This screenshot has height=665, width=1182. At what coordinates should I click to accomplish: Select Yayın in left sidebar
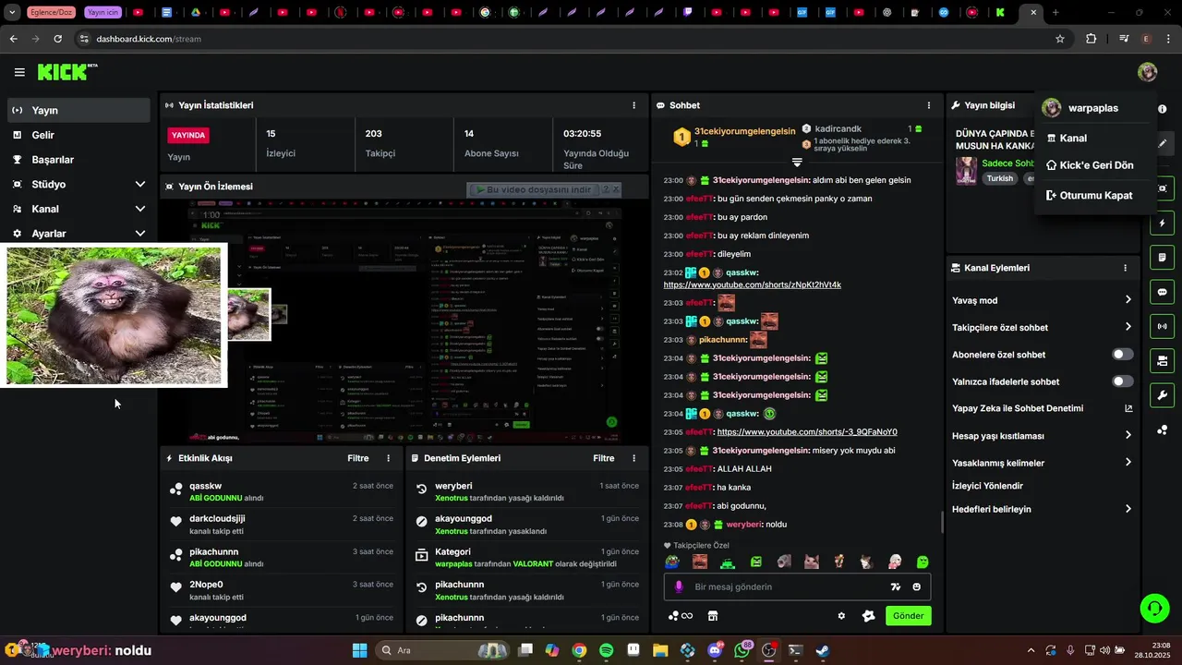pos(78,110)
